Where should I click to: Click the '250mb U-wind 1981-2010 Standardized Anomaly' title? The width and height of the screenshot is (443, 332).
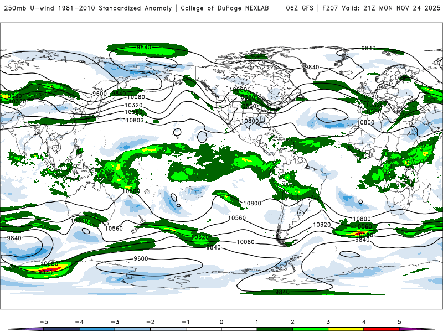(x=88, y=8)
